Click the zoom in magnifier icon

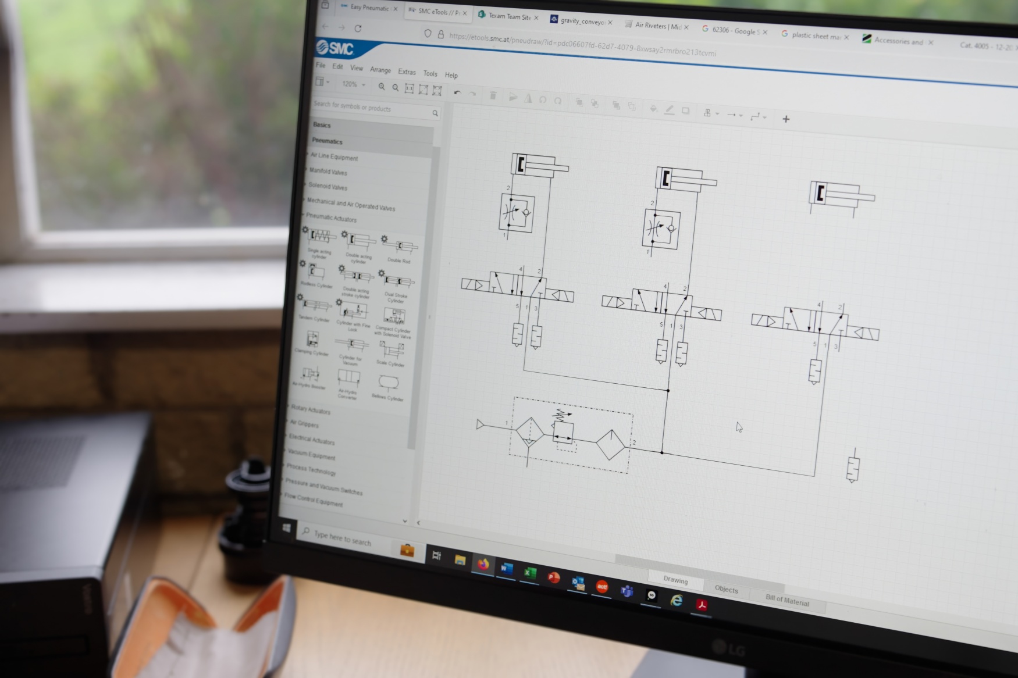382,87
